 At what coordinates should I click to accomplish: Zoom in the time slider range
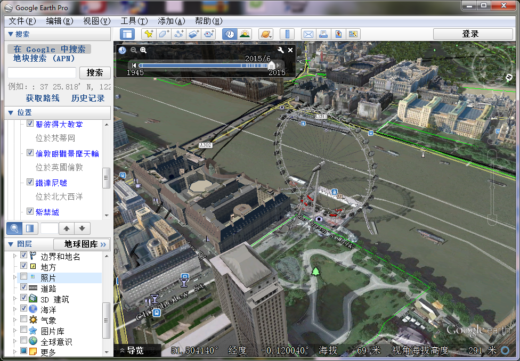[143, 50]
